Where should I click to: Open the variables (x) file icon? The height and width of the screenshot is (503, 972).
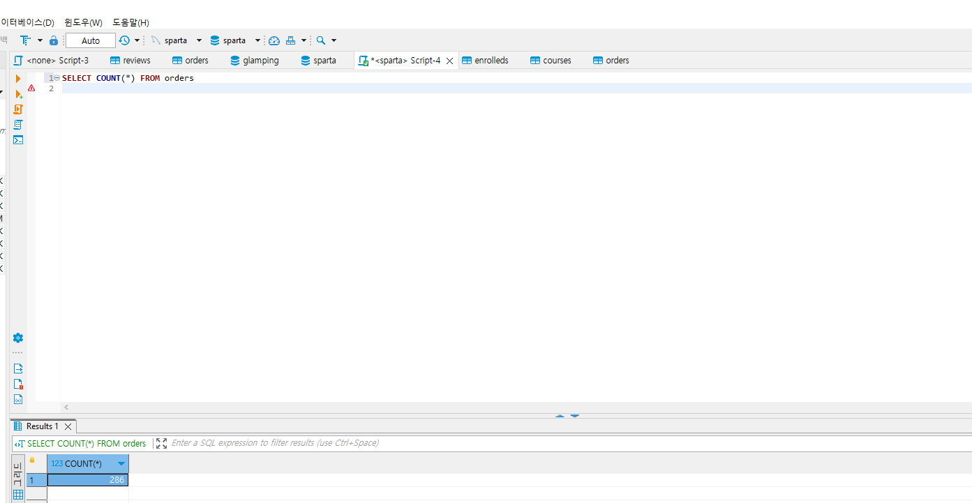coord(18,399)
